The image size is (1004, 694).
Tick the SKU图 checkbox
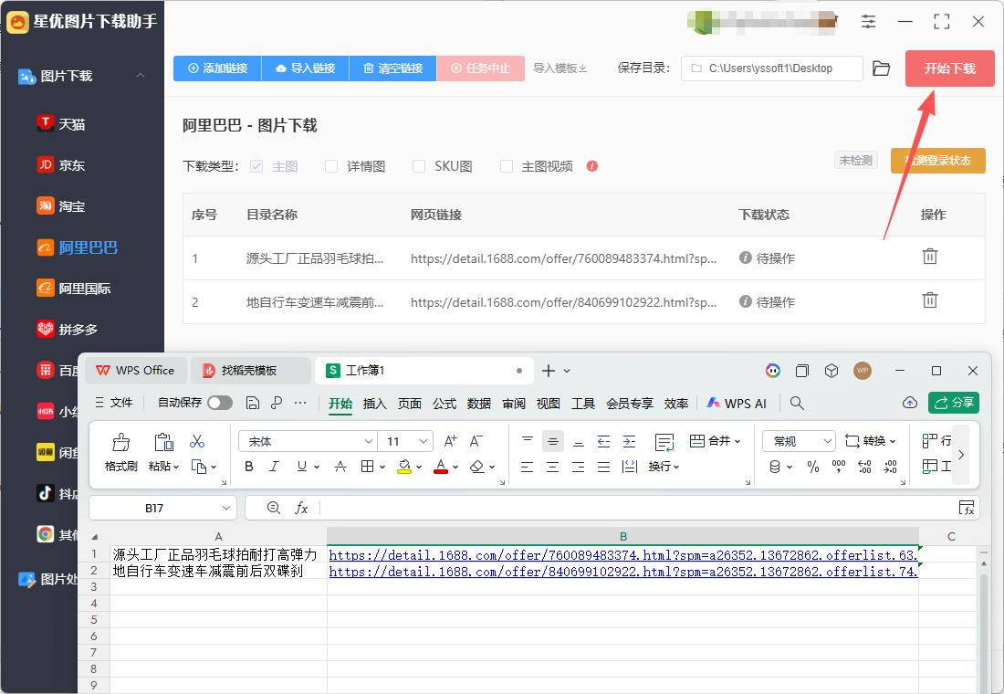[x=419, y=166]
